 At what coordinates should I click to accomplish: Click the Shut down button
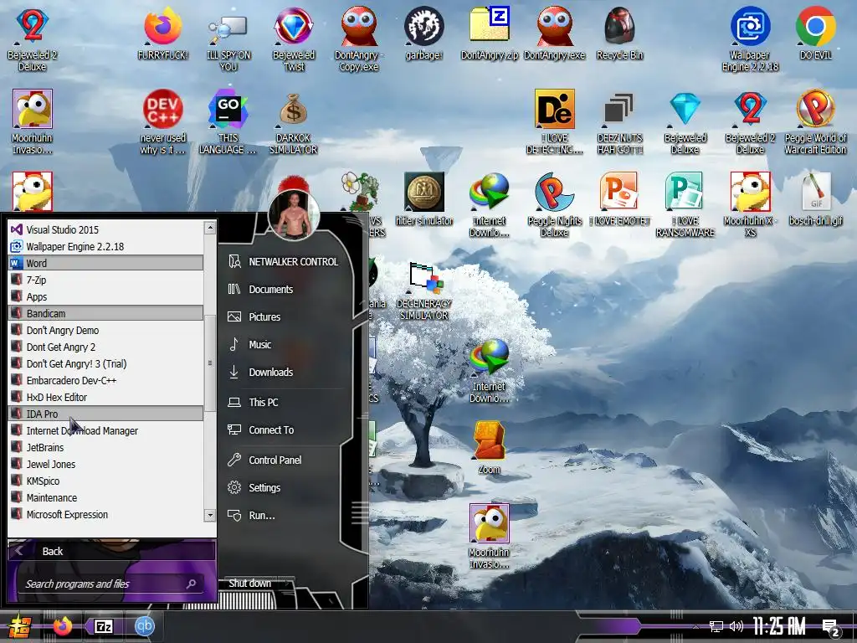(x=249, y=584)
